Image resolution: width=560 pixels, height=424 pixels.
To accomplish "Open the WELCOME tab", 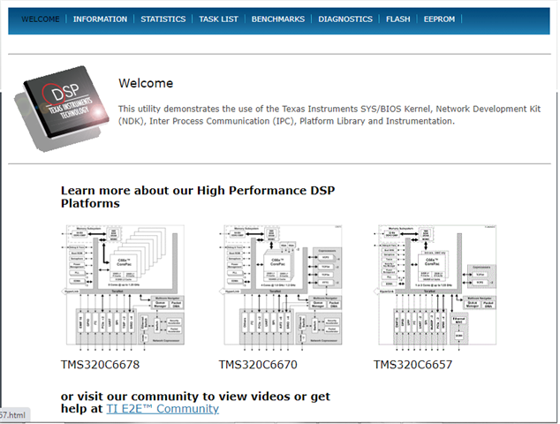I will point(41,19).
